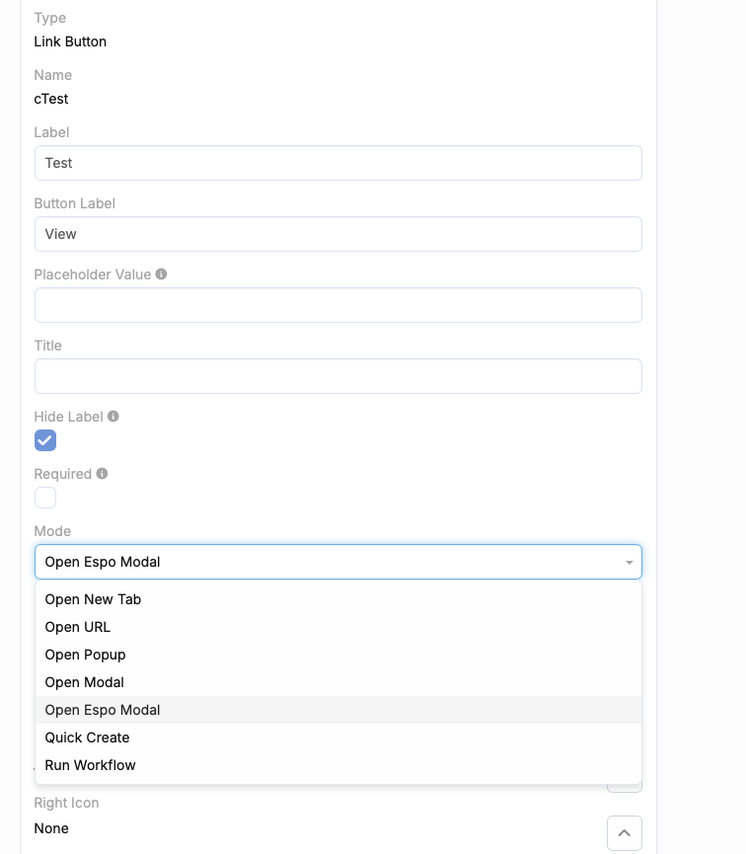The height and width of the screenshot is (854, 746).
Task: Uncheck the Hide Label checkbox
Action: coord(45,440)
